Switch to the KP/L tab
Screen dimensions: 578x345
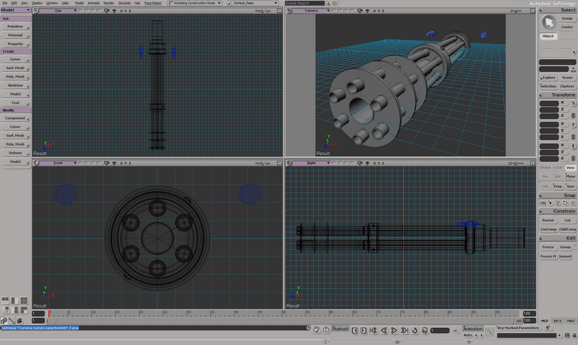558,321
